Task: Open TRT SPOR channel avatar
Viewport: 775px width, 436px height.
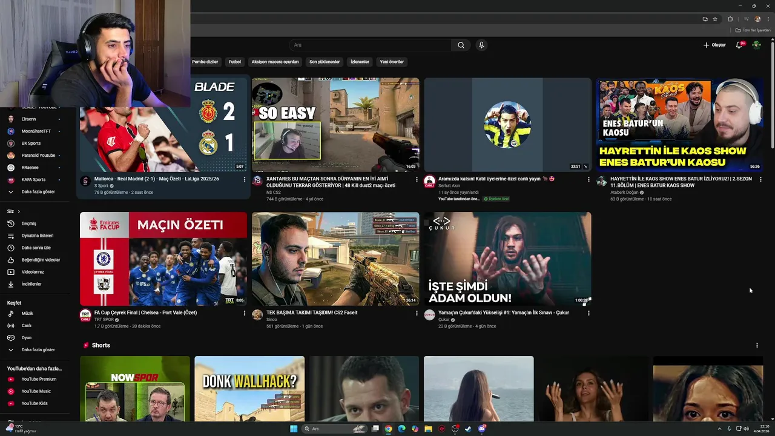Action: point(85,314)
